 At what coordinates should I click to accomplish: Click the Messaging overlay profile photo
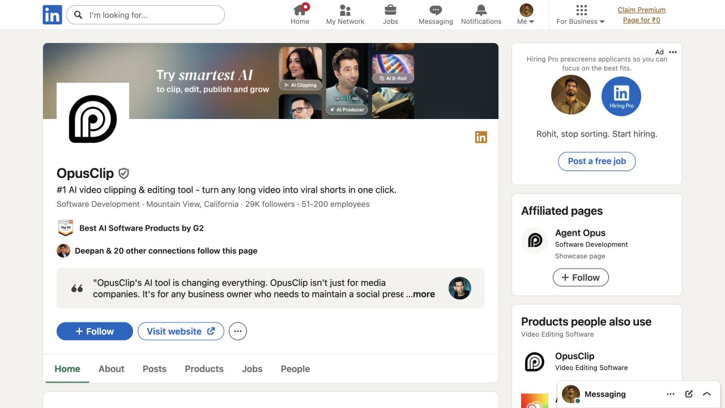(571, 394)
